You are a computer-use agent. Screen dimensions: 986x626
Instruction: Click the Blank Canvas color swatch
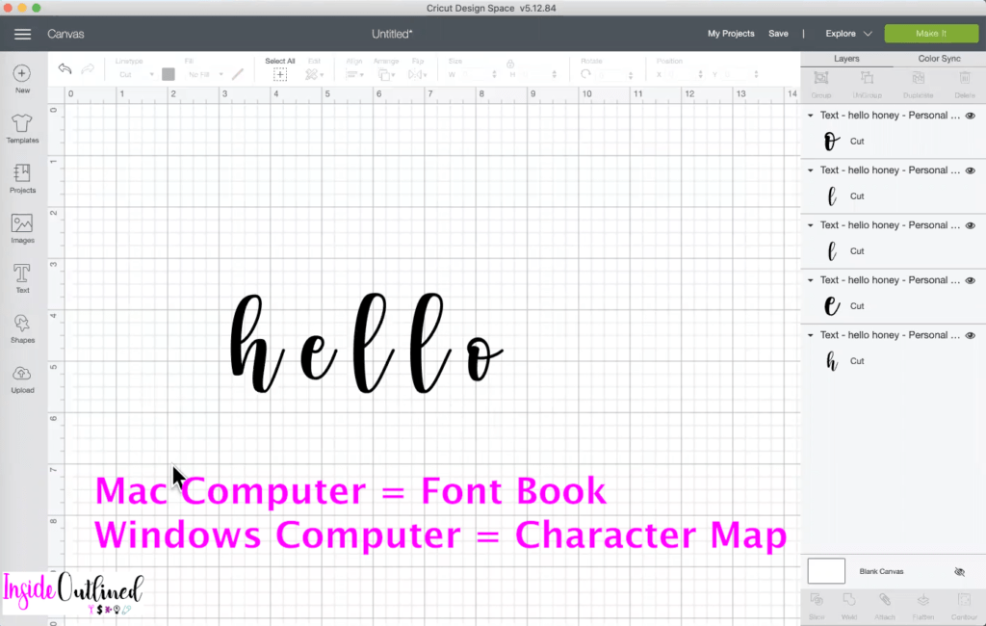coord(826,571)
